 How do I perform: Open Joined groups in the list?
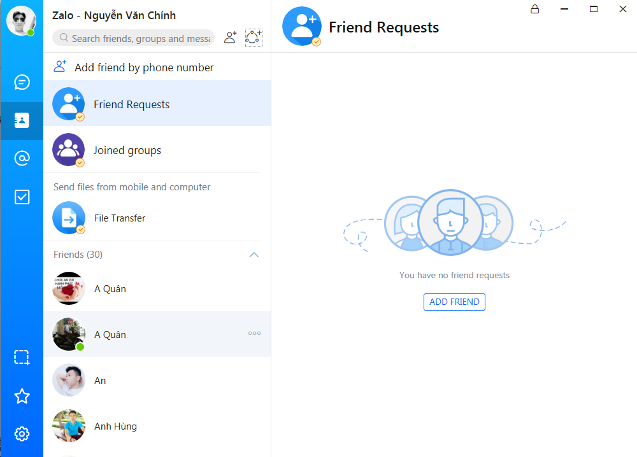pos(127,150)
